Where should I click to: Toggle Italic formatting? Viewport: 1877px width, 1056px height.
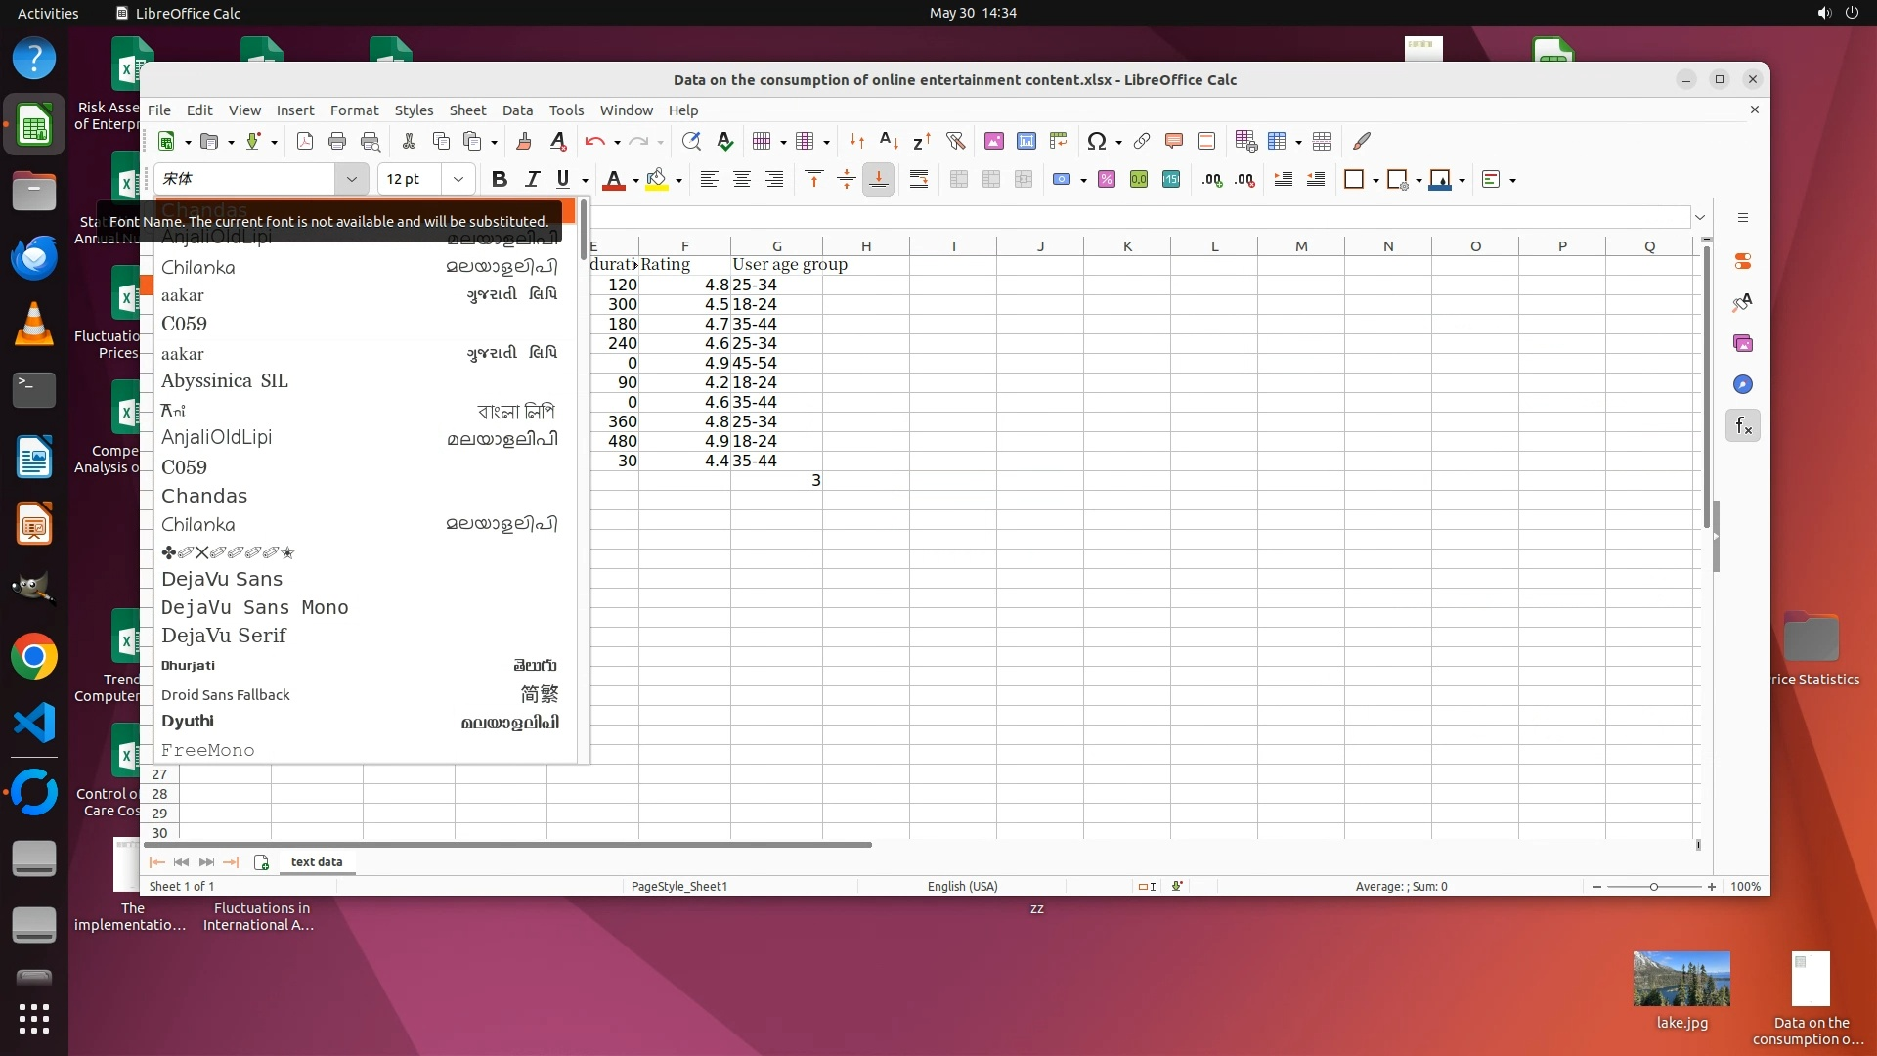click(x=531, y=179)
